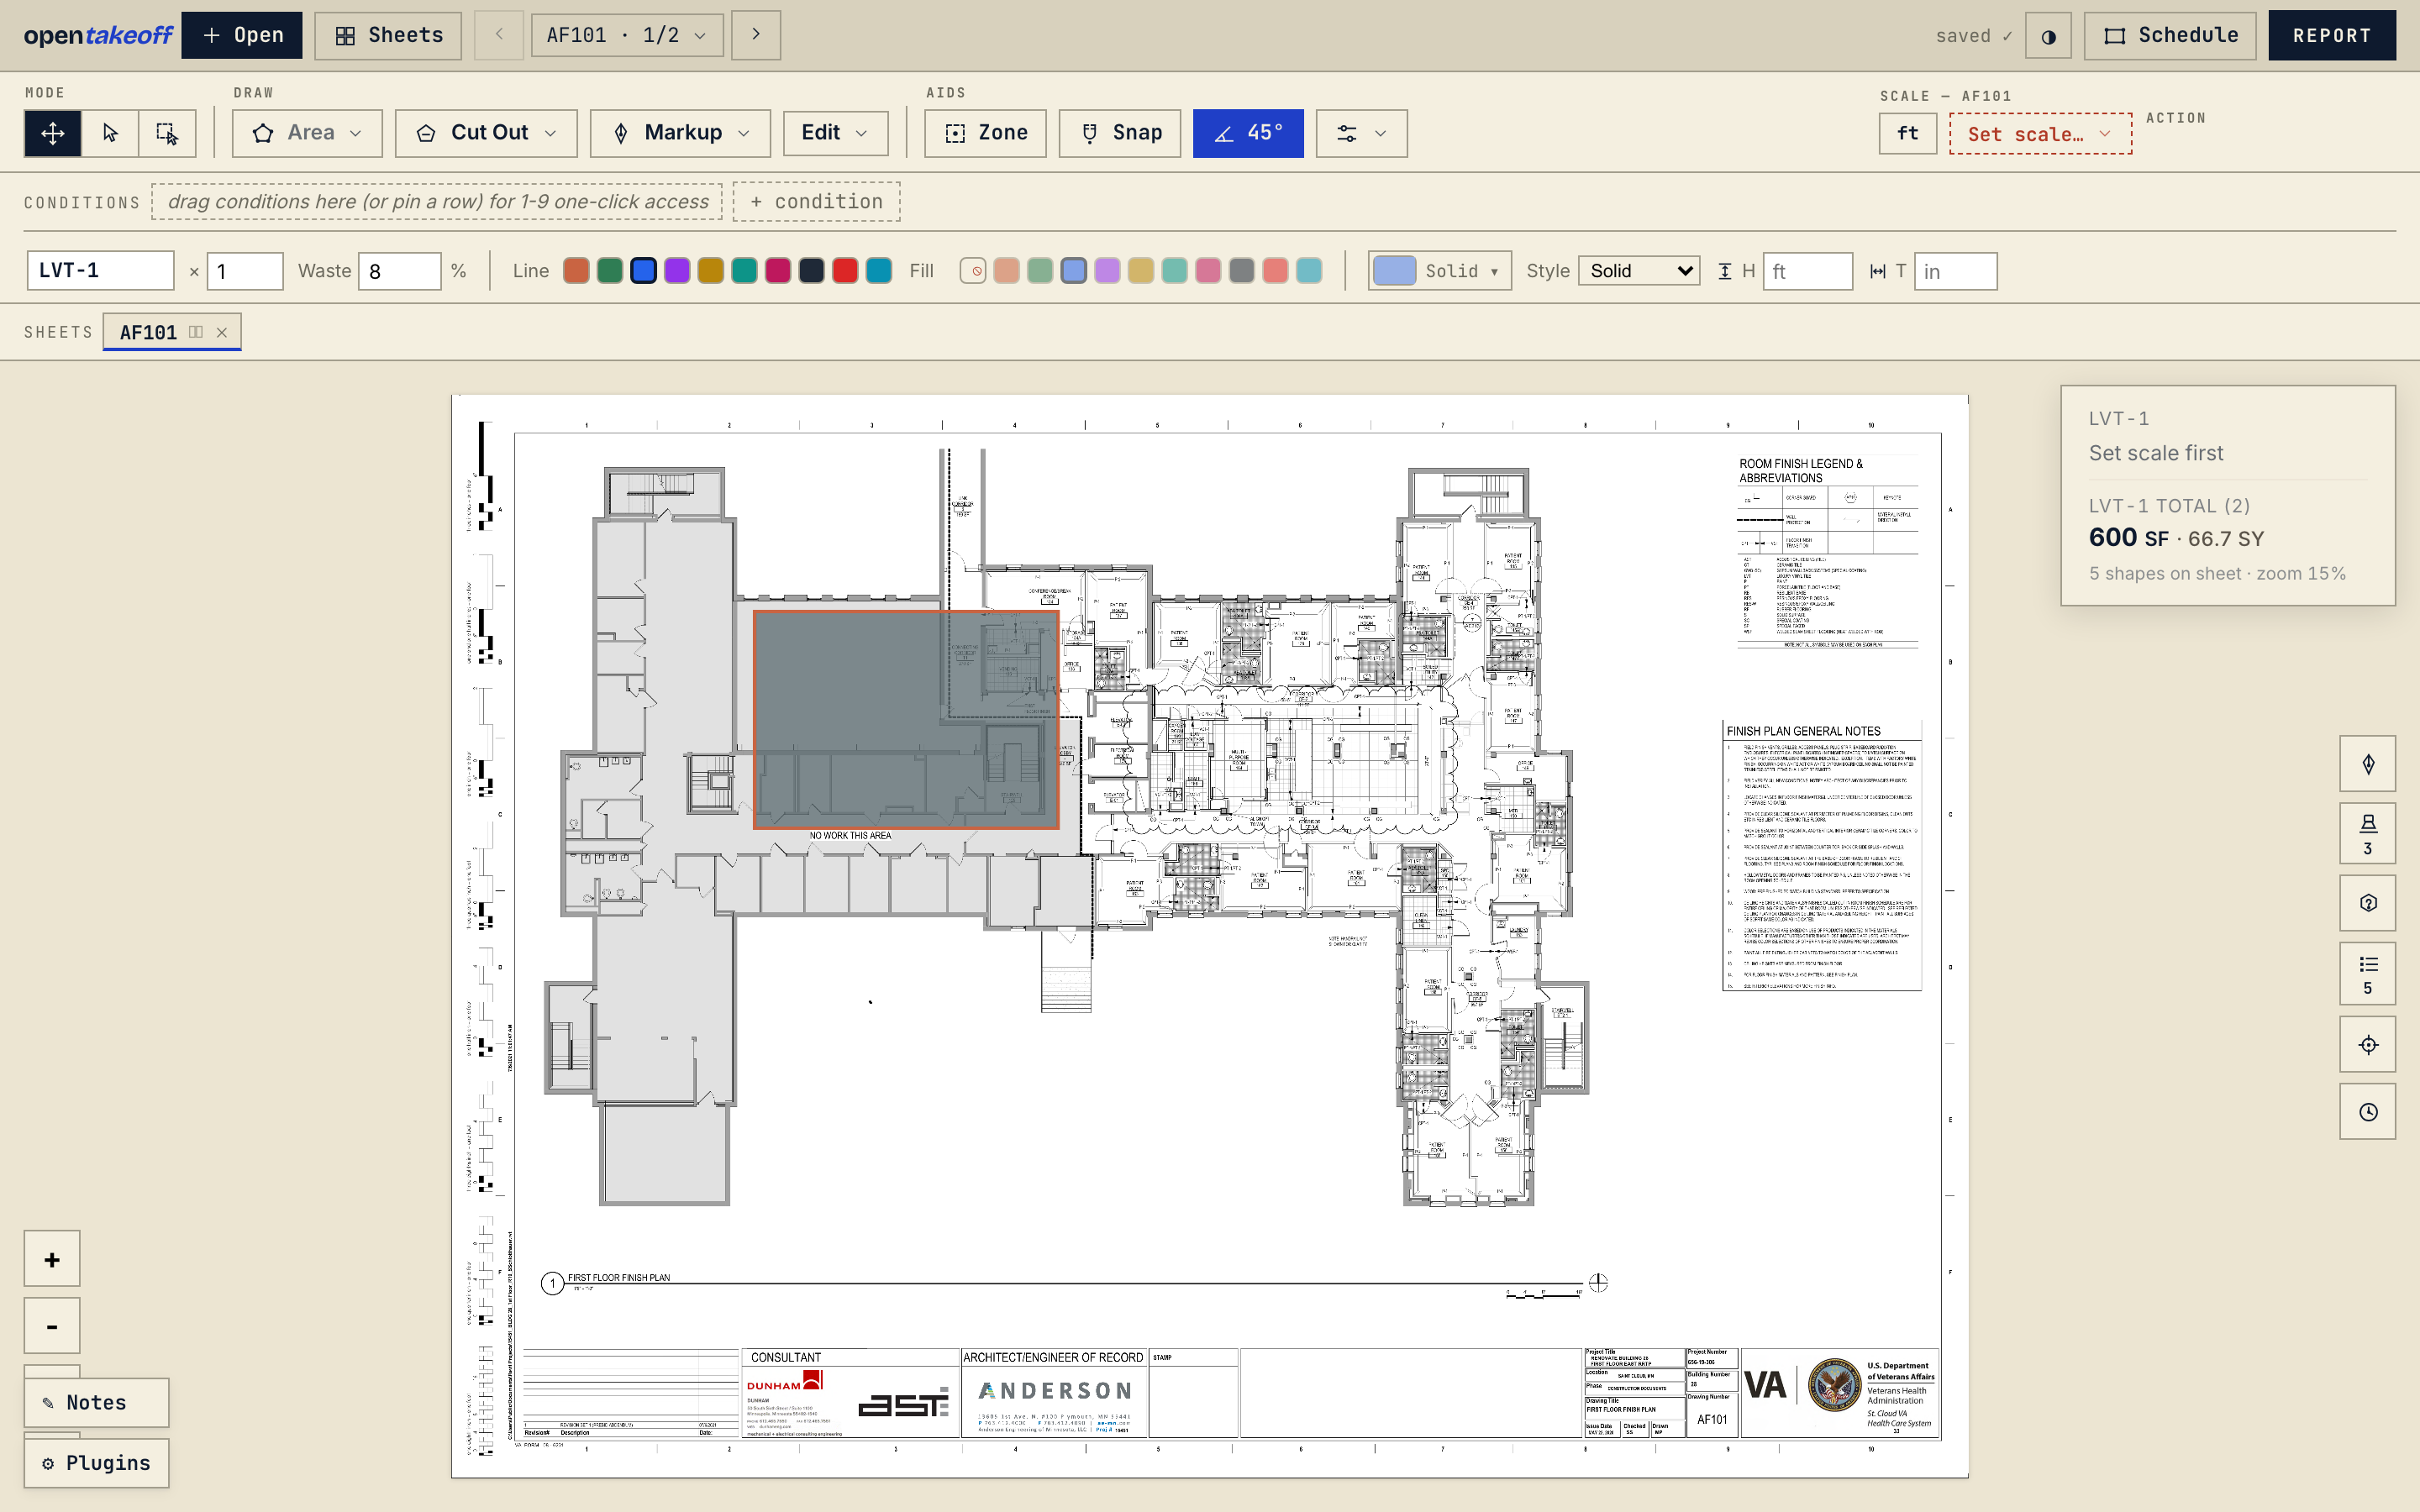This screenshot has width=2420, height=1512.
Task: Click the Open button
Action: (x=242, y=35)
